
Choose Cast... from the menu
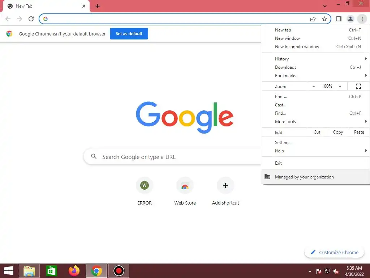[315, 105]
